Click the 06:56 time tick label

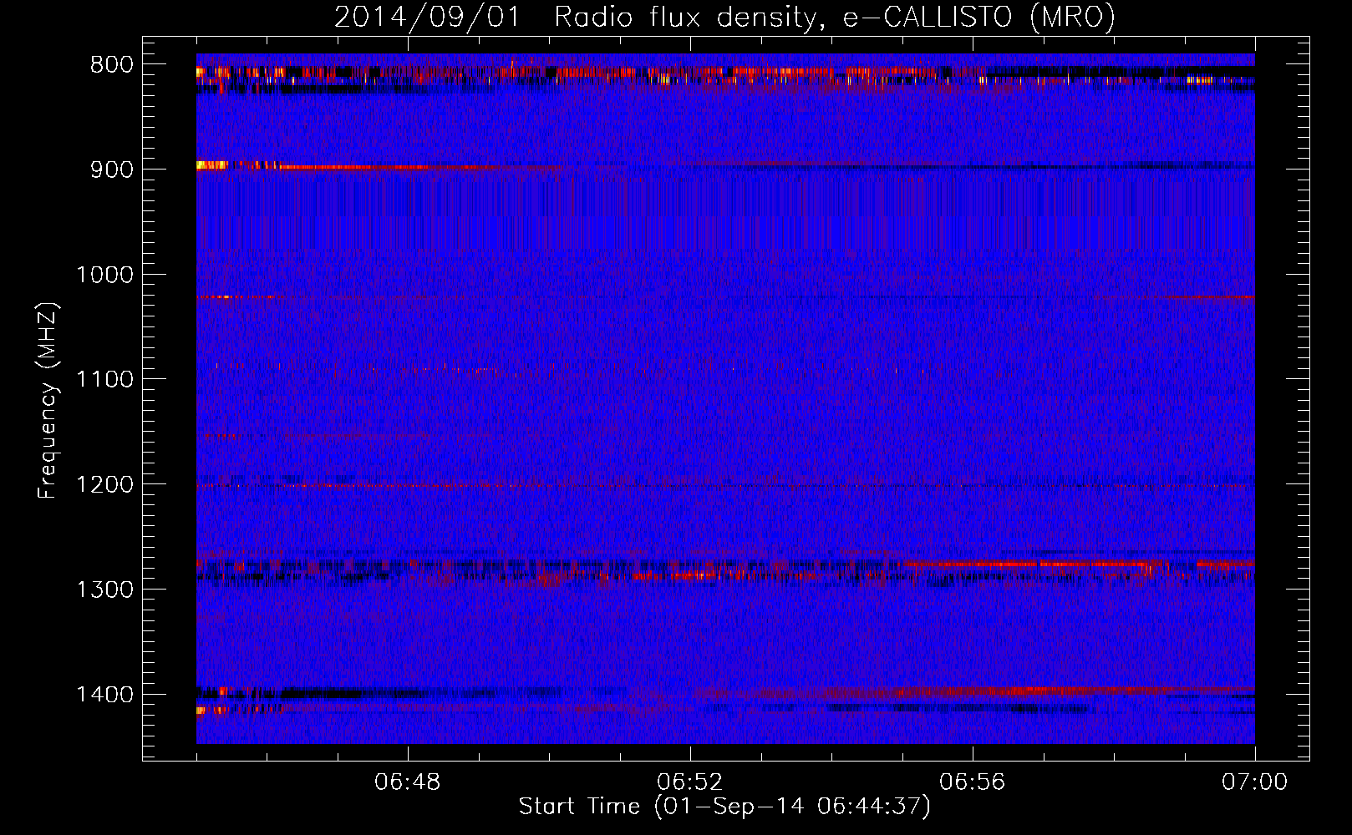(x=973, y=782)
